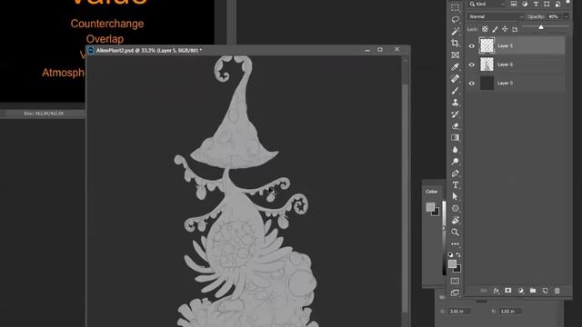Toggle artboard auto-nesting lock
Image resolution: width=582 pixels, height=327 pixels.
(515, 29)
